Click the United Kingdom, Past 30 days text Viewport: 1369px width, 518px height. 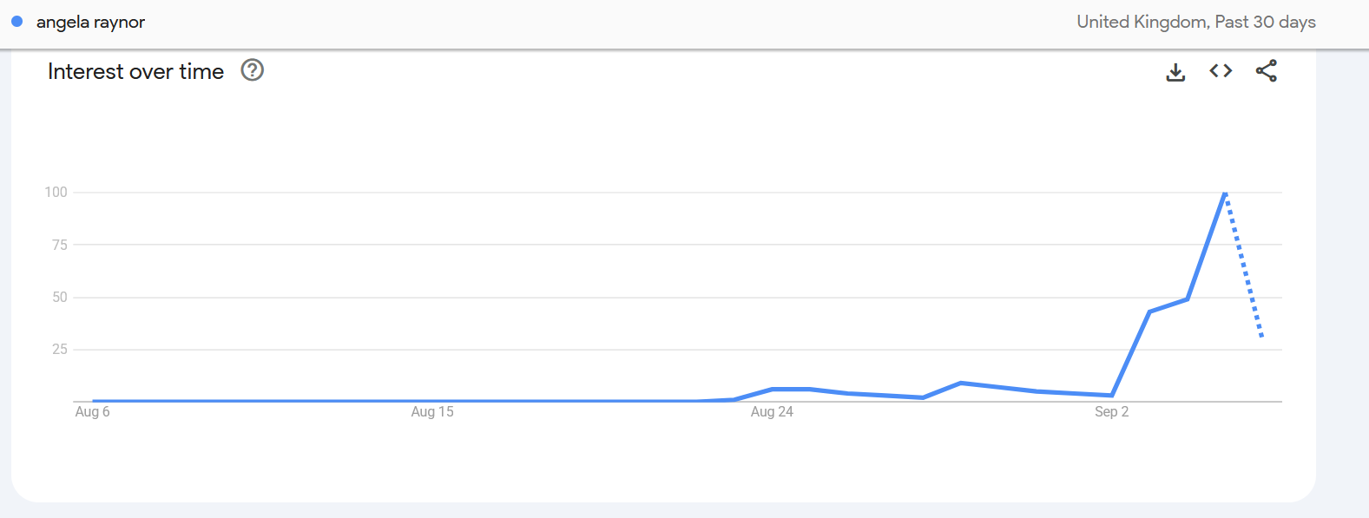click(1195, 23)
